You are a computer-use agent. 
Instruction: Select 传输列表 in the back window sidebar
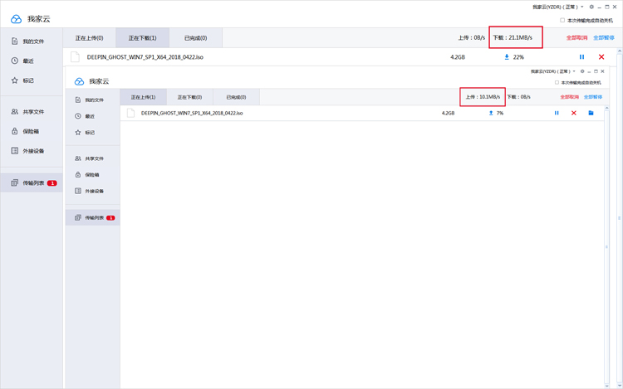pos(32,182)
